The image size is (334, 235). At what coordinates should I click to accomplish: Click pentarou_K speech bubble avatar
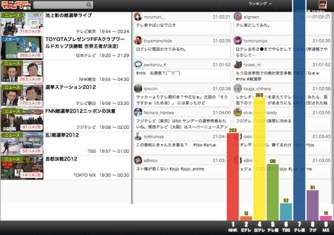(138, 64)
